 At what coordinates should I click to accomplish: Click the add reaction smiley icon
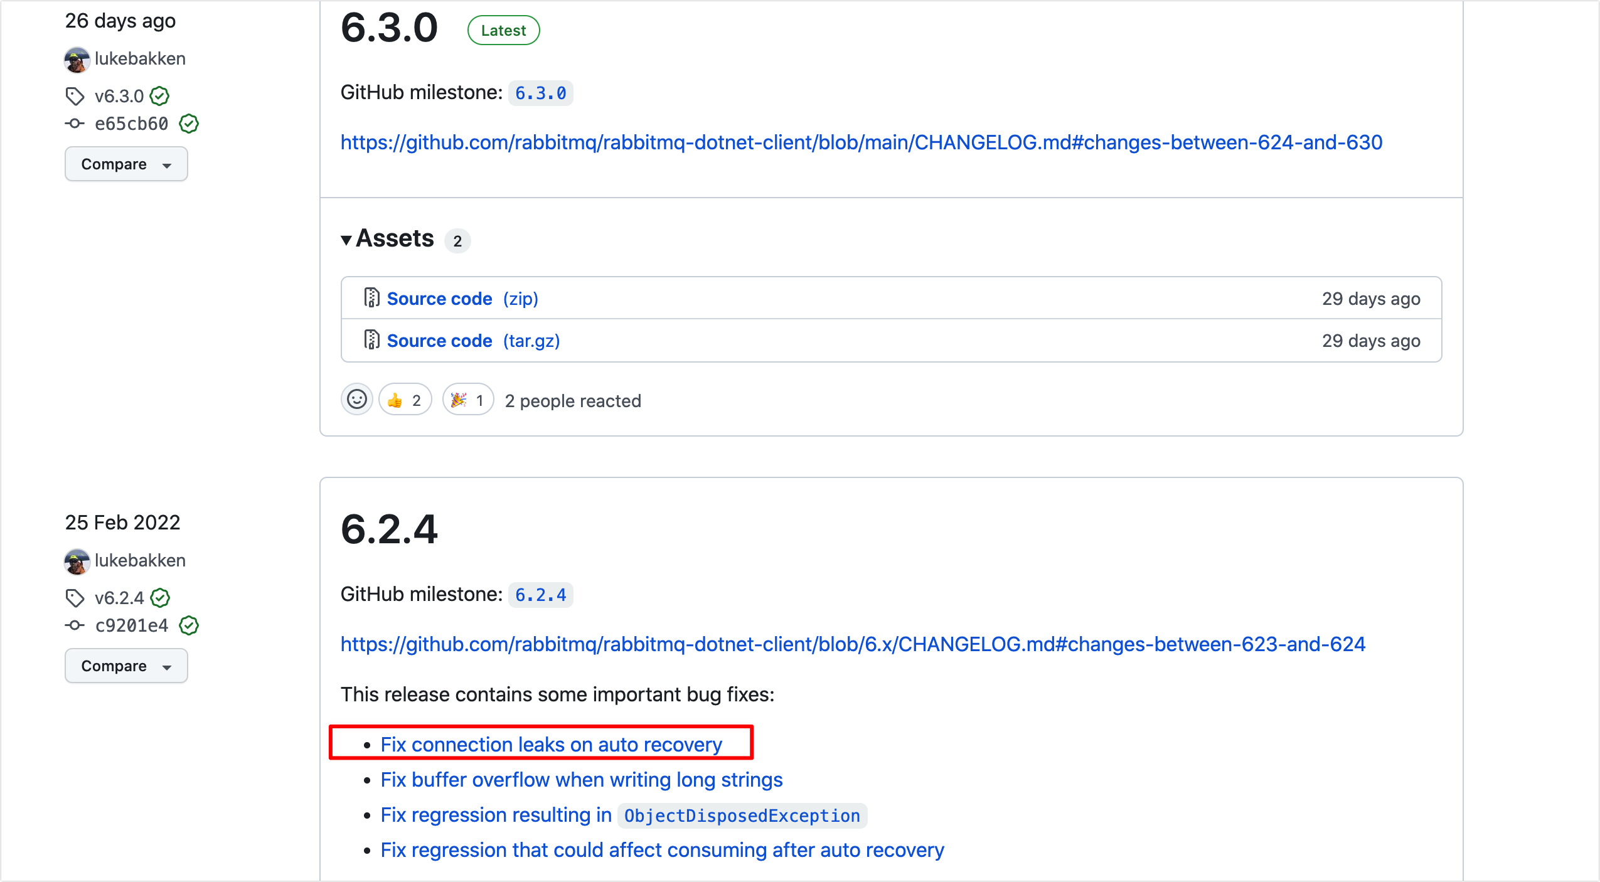357,400
